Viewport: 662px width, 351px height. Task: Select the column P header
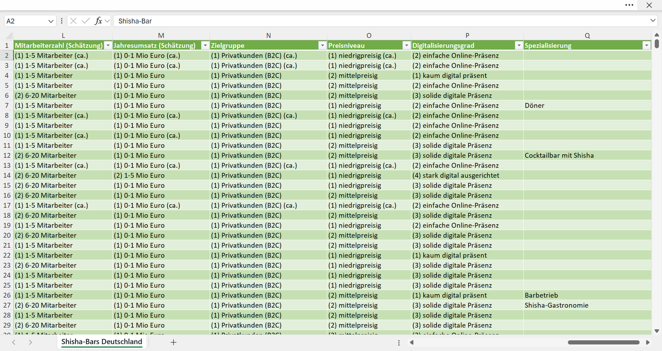[467, 36]
